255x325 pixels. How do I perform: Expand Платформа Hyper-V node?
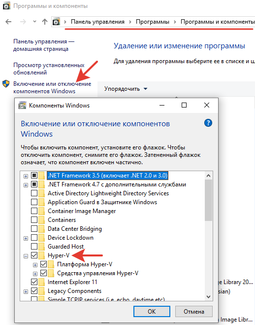click(35, 265)
